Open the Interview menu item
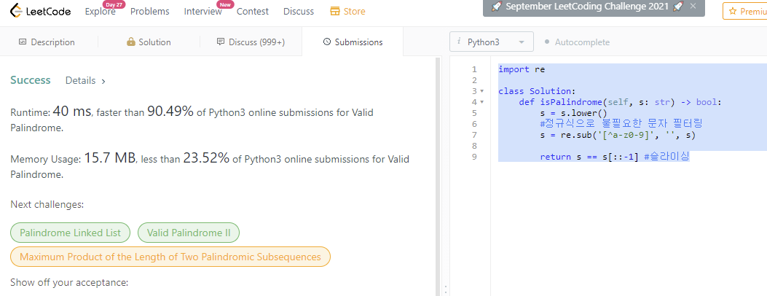767x296 pixels. [202, 12]
